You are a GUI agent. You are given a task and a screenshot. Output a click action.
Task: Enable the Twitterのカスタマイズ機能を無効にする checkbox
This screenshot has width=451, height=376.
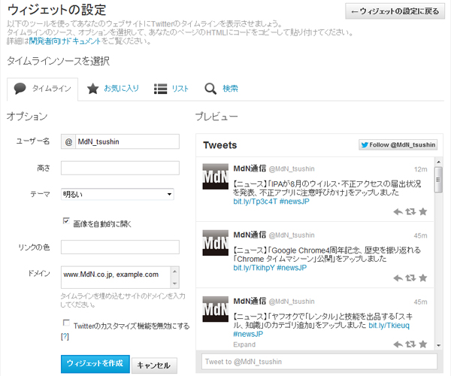(x=66, y=325)
